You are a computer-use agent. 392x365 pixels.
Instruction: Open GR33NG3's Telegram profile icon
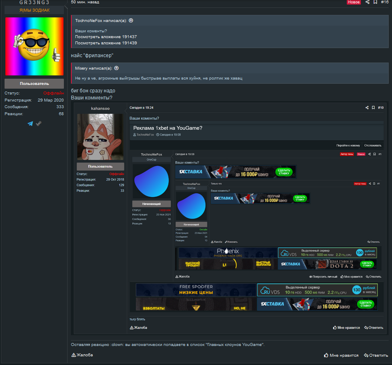[x=30, y=123]
